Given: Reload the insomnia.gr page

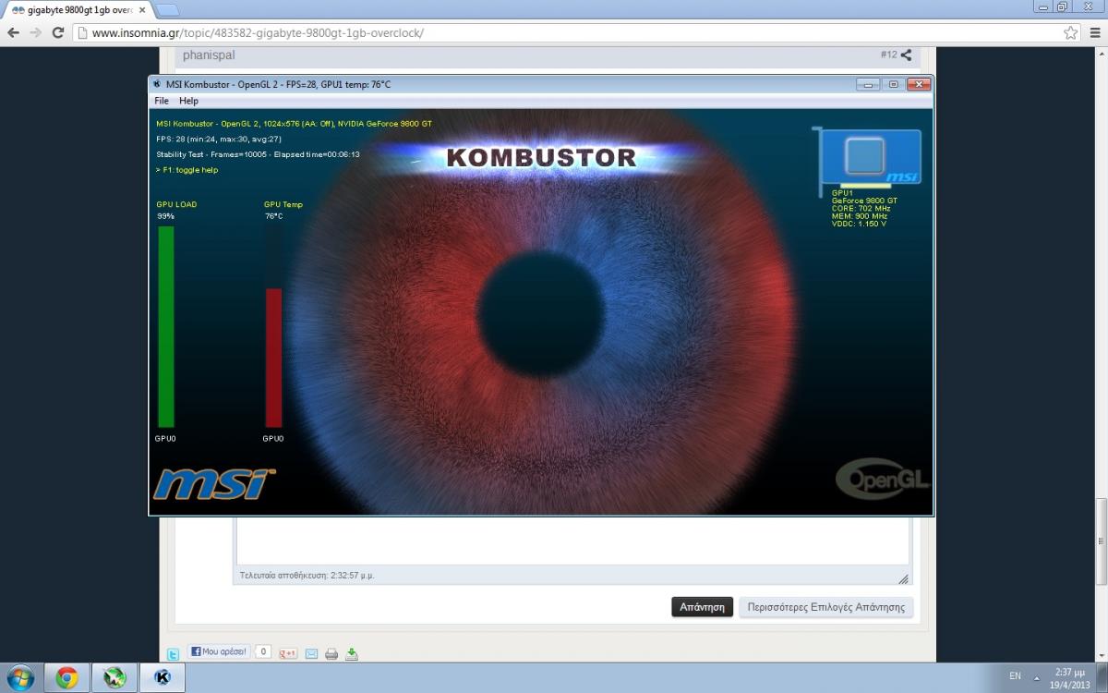Looking at the screenshot, I should click(x=58, y=32).
